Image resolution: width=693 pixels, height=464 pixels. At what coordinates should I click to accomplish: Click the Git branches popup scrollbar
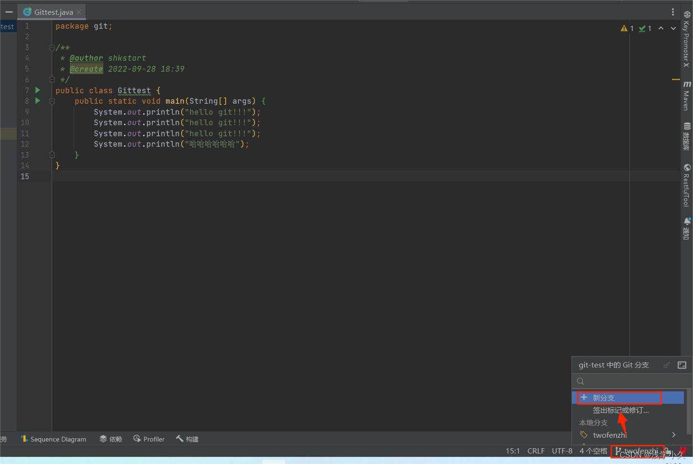689,411
